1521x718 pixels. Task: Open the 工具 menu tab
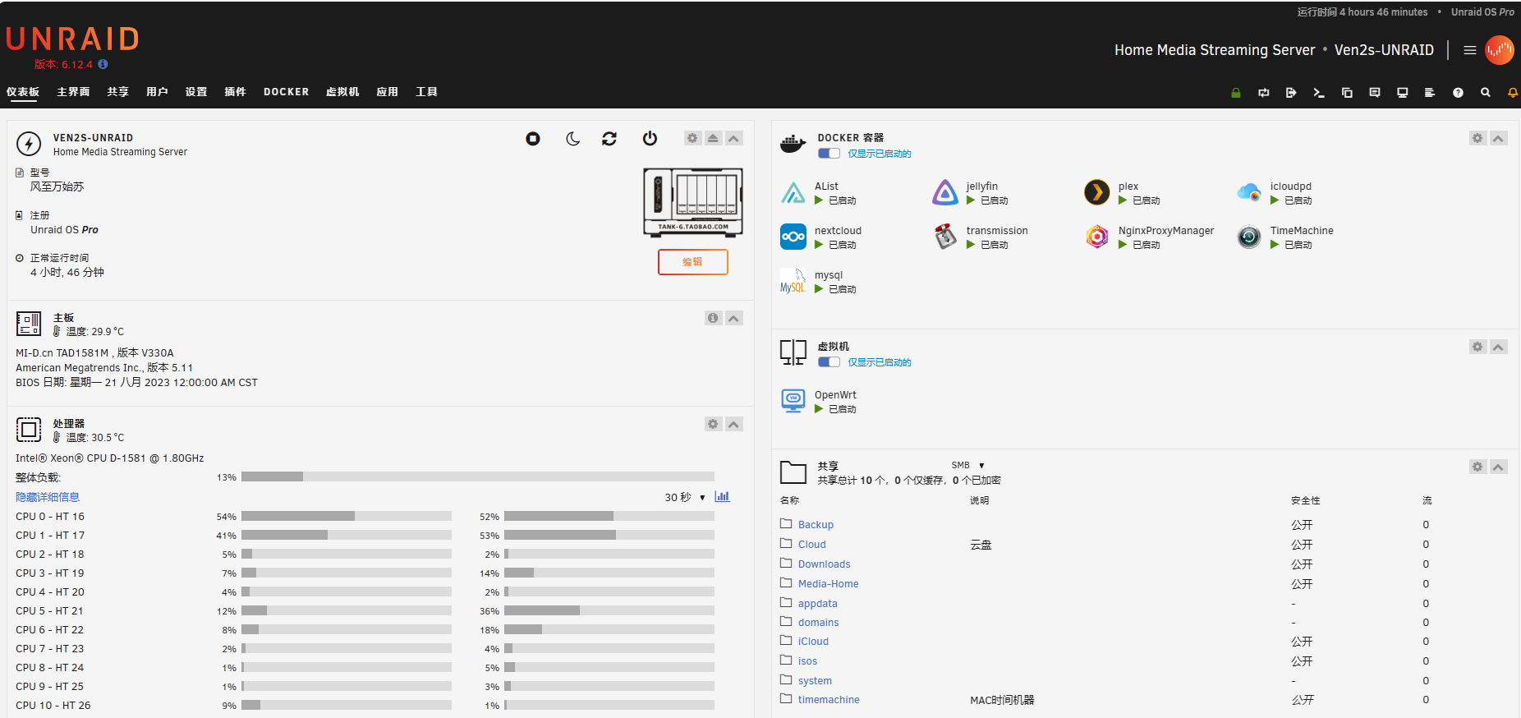[x=426, y=92]
